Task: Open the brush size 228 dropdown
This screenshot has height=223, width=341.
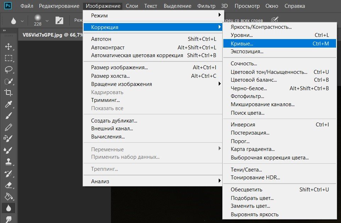Action: [46, 21]
